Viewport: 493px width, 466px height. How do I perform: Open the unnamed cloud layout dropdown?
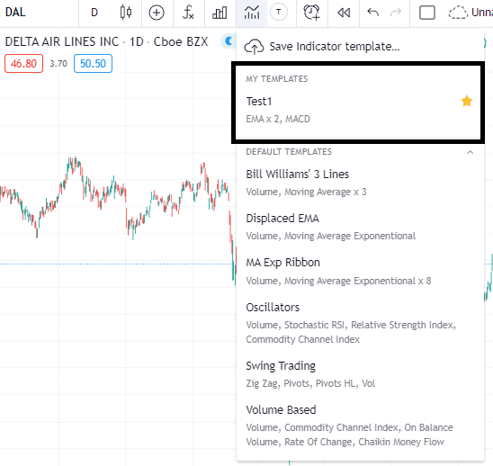pyautogui.click(x=470, y=13)
